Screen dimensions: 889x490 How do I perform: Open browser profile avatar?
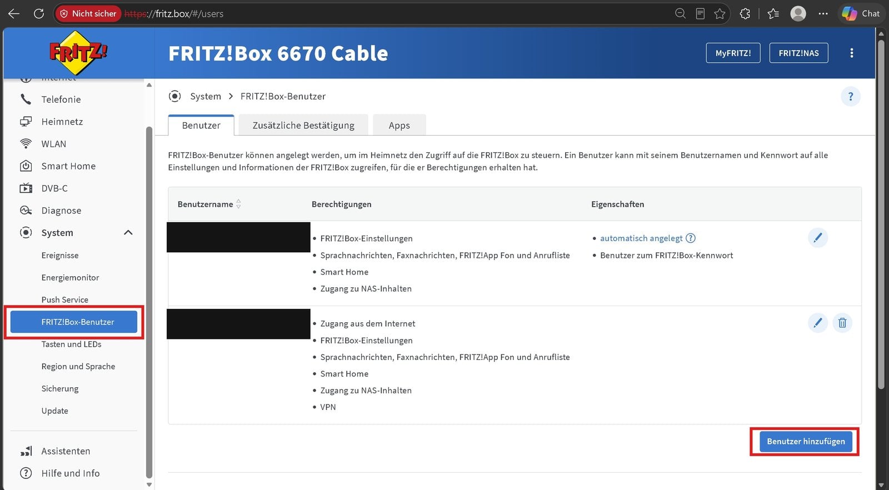tap(798, 13)
